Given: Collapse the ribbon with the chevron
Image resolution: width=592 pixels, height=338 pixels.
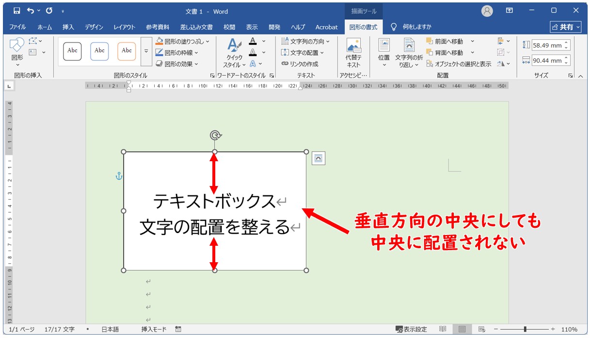Looking at the screenshot, I should (x=580, y=76).
